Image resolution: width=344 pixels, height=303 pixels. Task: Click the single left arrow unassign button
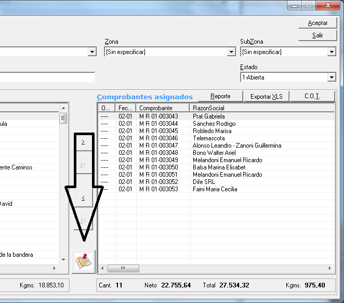[84, 197]
